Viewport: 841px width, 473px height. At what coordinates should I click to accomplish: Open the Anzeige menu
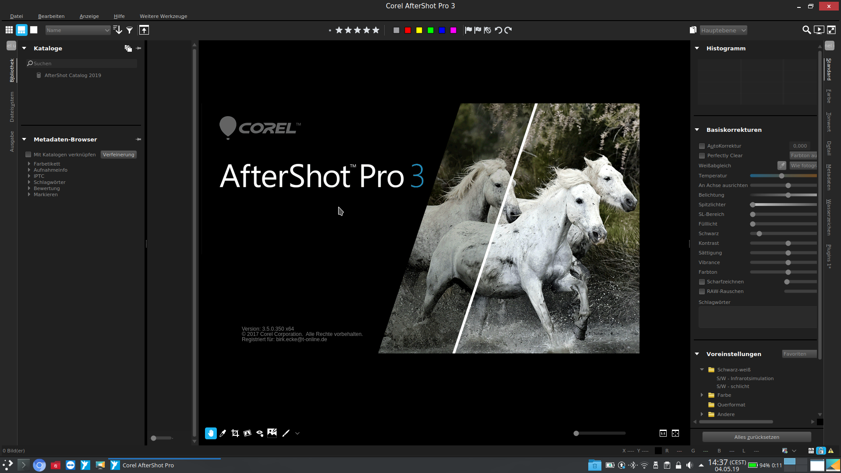click(x=89, y=16)
